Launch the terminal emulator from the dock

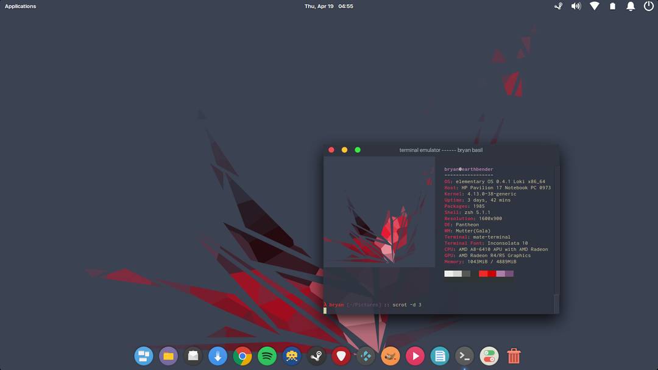tap(464, 356)
